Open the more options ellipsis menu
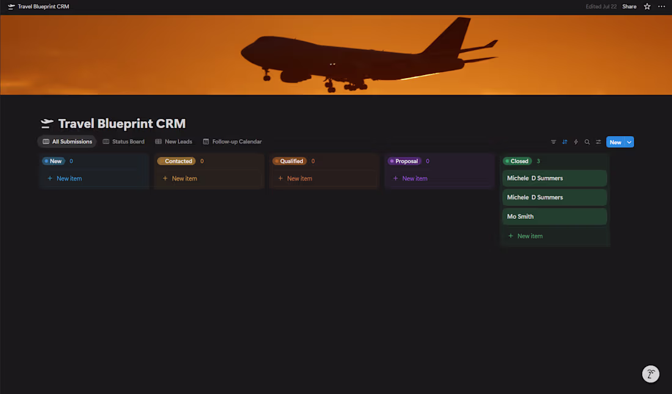 tap(662, 6)
